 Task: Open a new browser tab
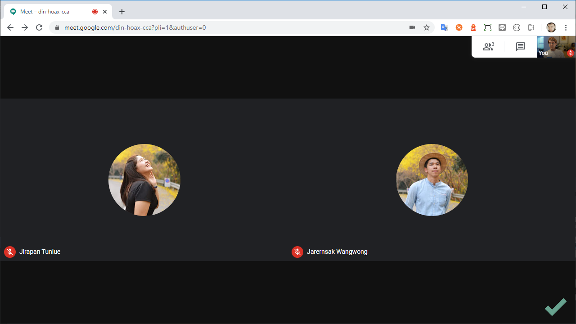click(122, 12)
